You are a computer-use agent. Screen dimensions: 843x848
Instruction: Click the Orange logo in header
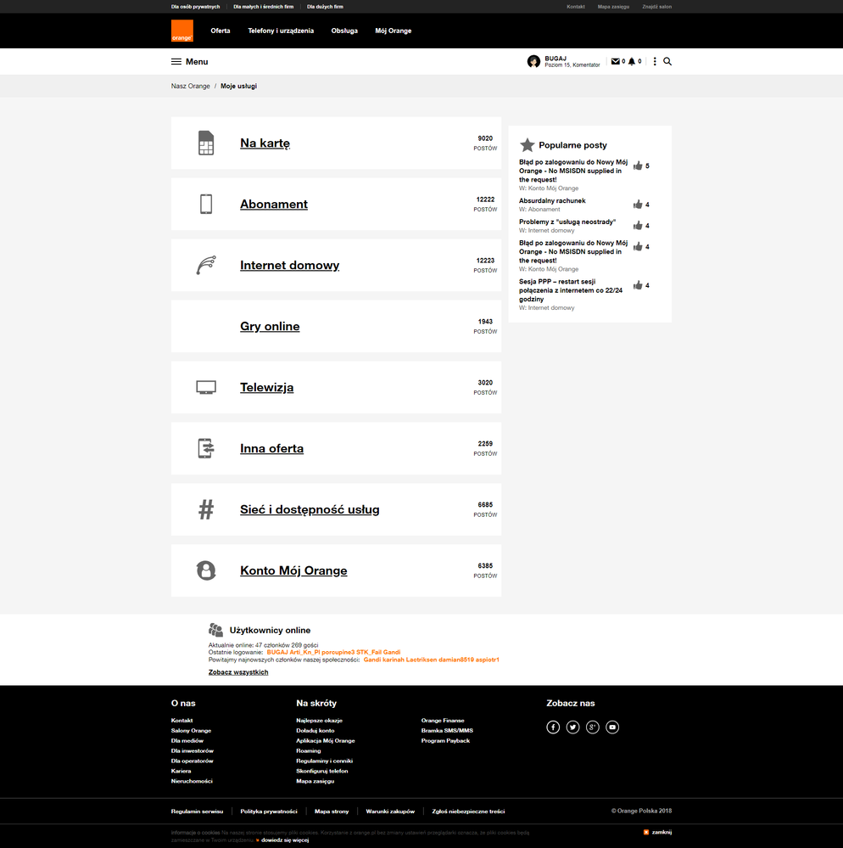tap(181, 31)
